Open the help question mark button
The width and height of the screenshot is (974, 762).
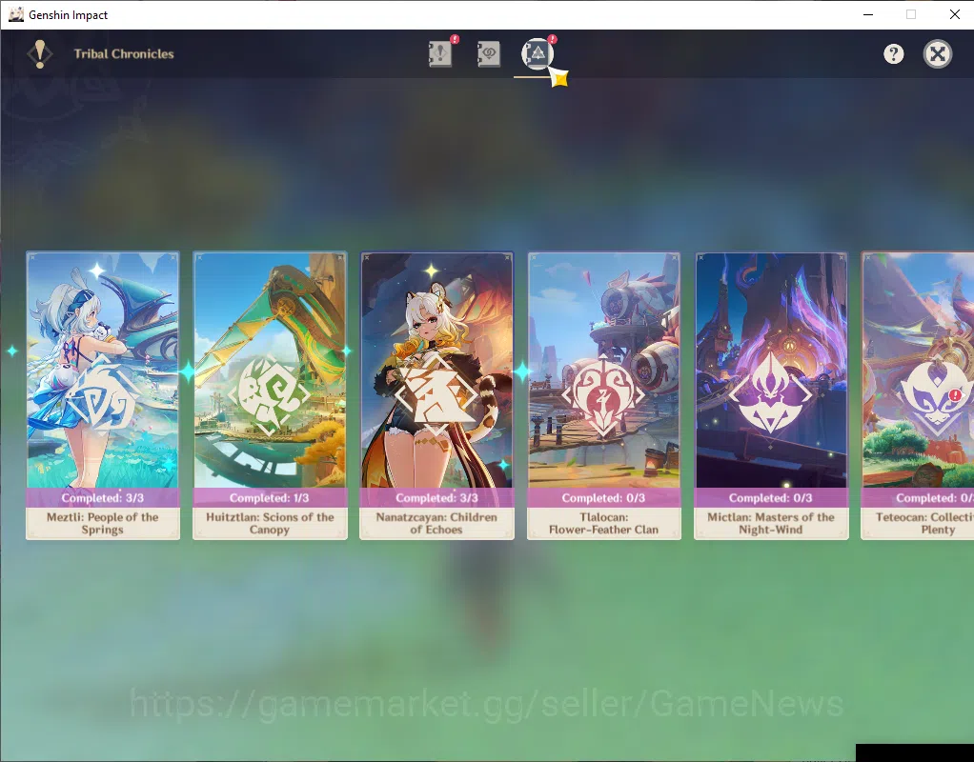pos(893,54)
